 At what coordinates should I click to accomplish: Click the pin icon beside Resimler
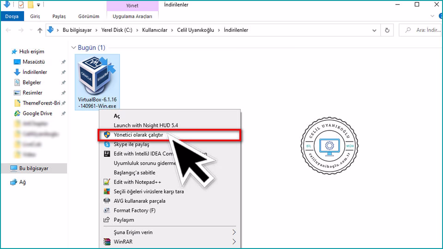coord(63,93)
